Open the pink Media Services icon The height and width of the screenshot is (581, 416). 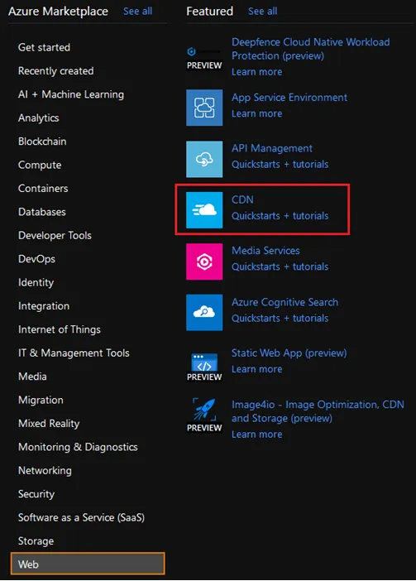click(204, 262)
